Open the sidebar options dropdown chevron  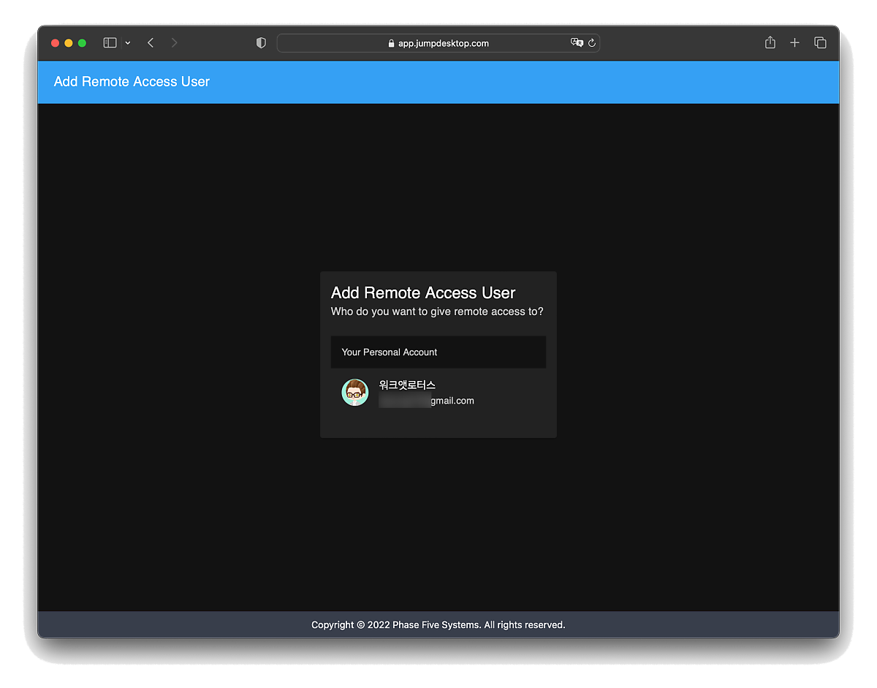[128, 43]
